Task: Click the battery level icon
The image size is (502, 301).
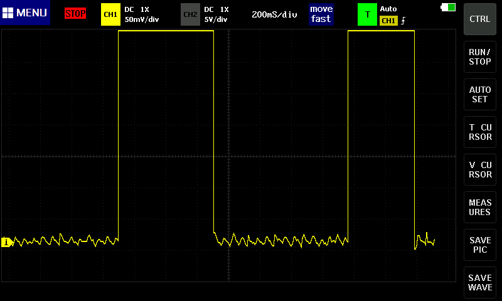Action: tap(448, 8)
